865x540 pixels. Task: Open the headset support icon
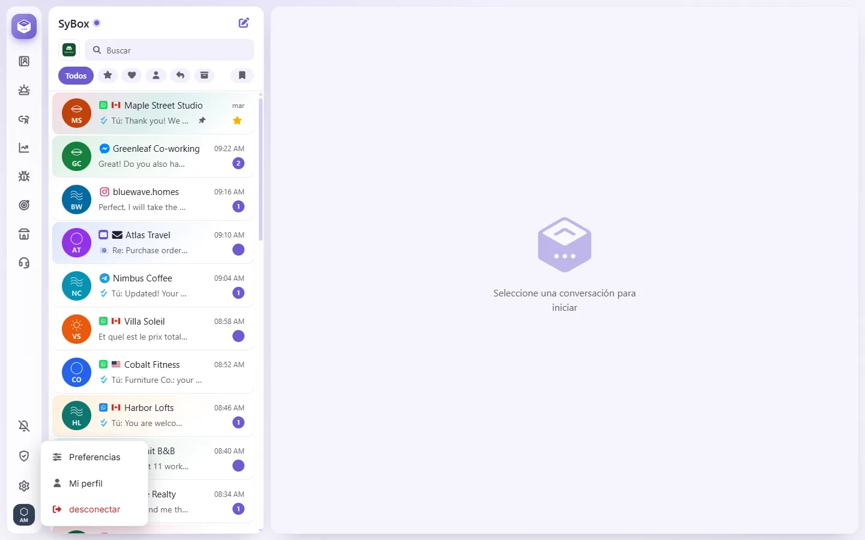pos(24,263)
